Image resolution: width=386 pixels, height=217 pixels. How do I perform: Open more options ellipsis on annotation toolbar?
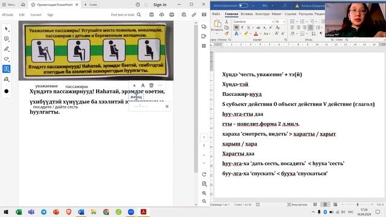(x=160, y=86)
